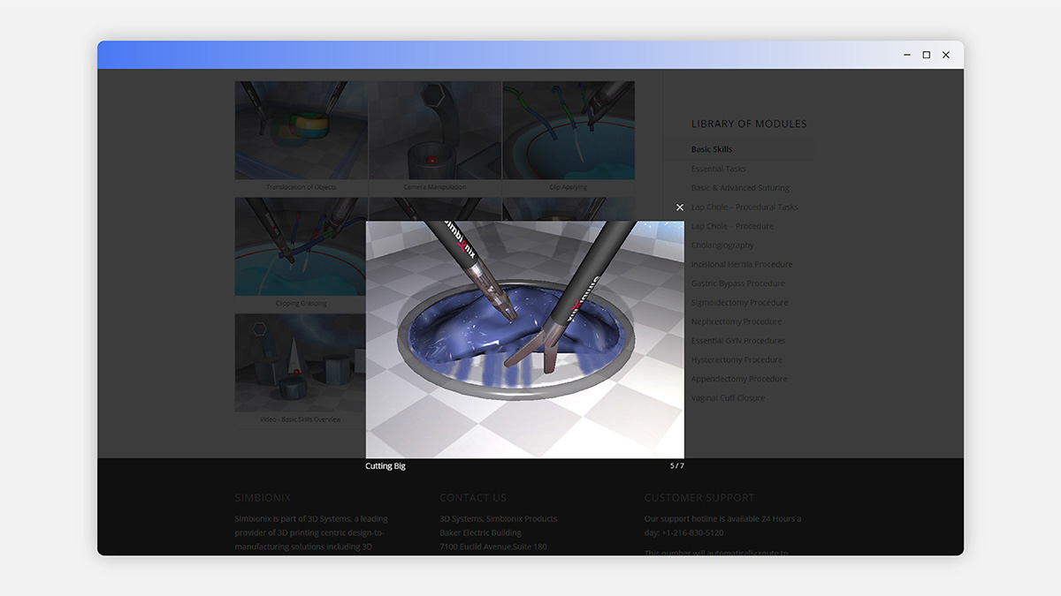Open the Translocation of Objects thumbnail
Viewport: 1061px width, 596px height.
tap(301, 131)
